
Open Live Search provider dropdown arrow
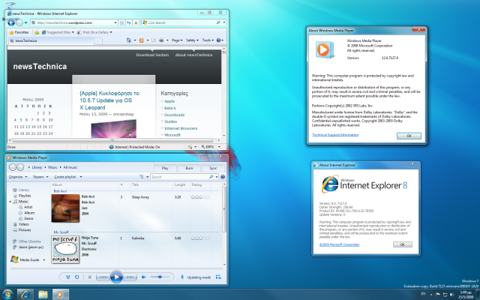224,22
